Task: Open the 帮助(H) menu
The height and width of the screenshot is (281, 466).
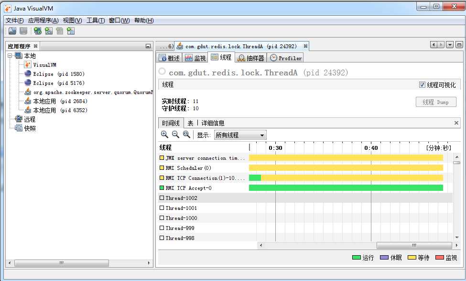Action: coord(144,21)
